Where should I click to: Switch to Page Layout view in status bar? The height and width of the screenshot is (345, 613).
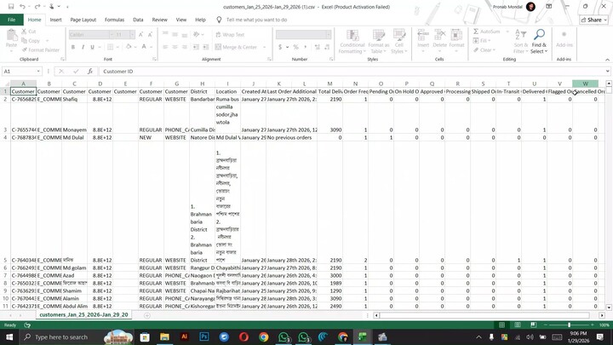518,325
